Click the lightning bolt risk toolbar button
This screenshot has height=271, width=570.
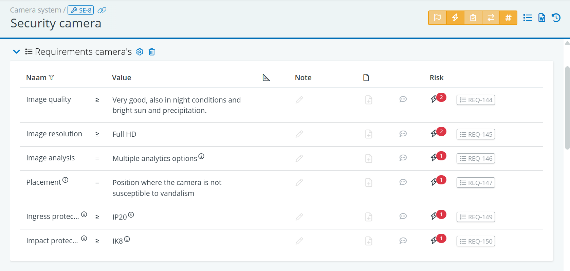coord(455,18)
